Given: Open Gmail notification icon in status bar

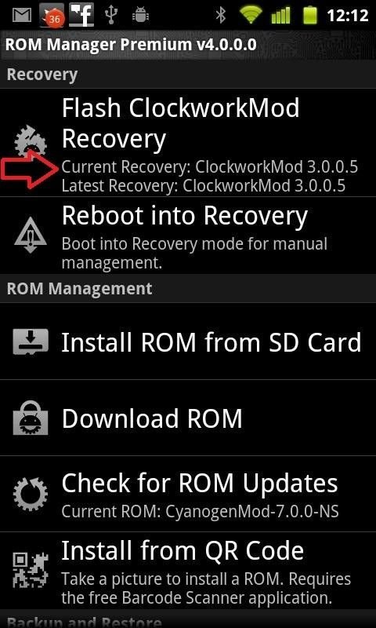Looking at the screenshot, I should point(22,15).
